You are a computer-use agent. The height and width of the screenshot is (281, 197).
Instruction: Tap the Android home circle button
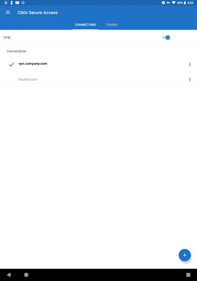tap(26, 275)
